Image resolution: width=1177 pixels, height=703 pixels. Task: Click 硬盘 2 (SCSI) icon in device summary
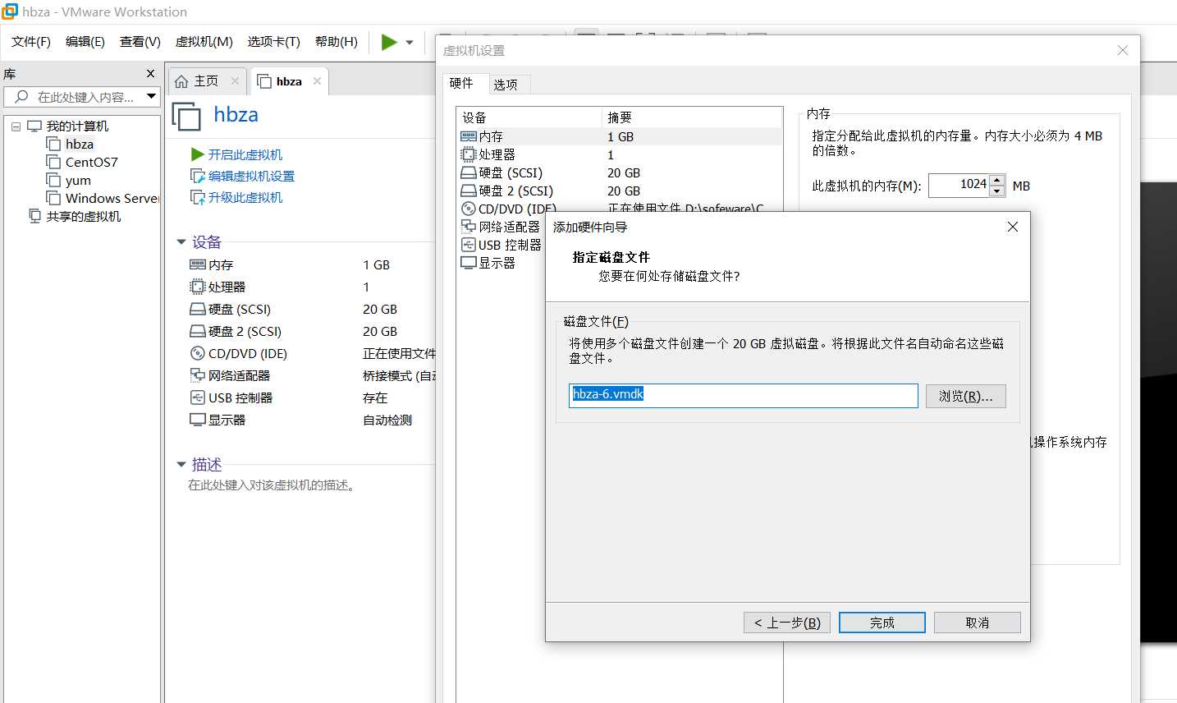[x=198, y=331]
